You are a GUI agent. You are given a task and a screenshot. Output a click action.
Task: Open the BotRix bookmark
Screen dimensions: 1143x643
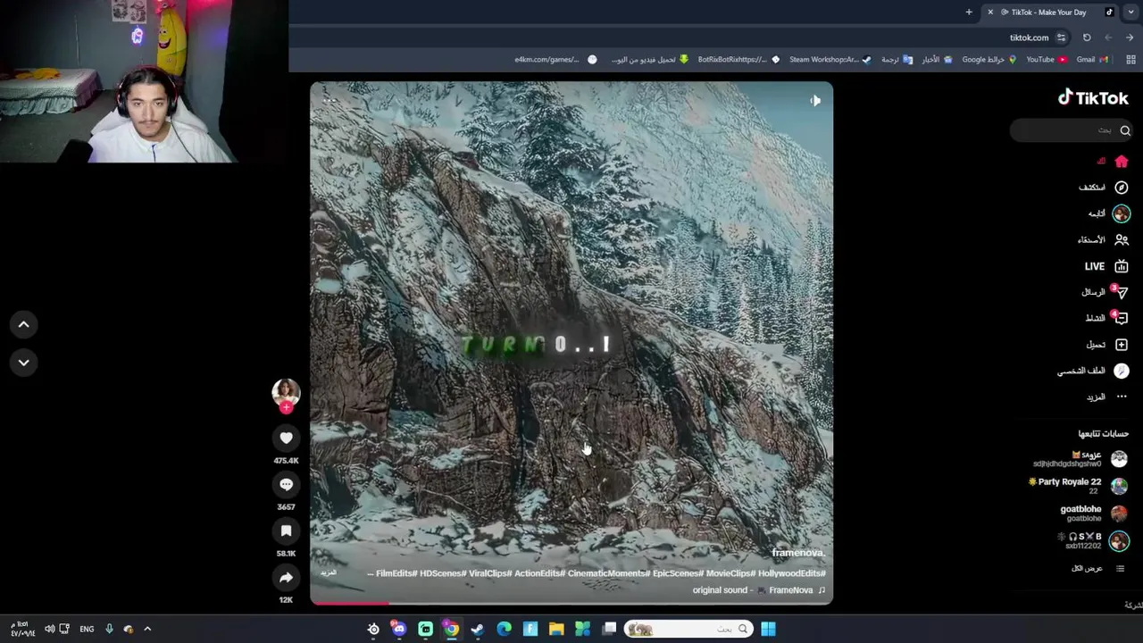[738, 60]
